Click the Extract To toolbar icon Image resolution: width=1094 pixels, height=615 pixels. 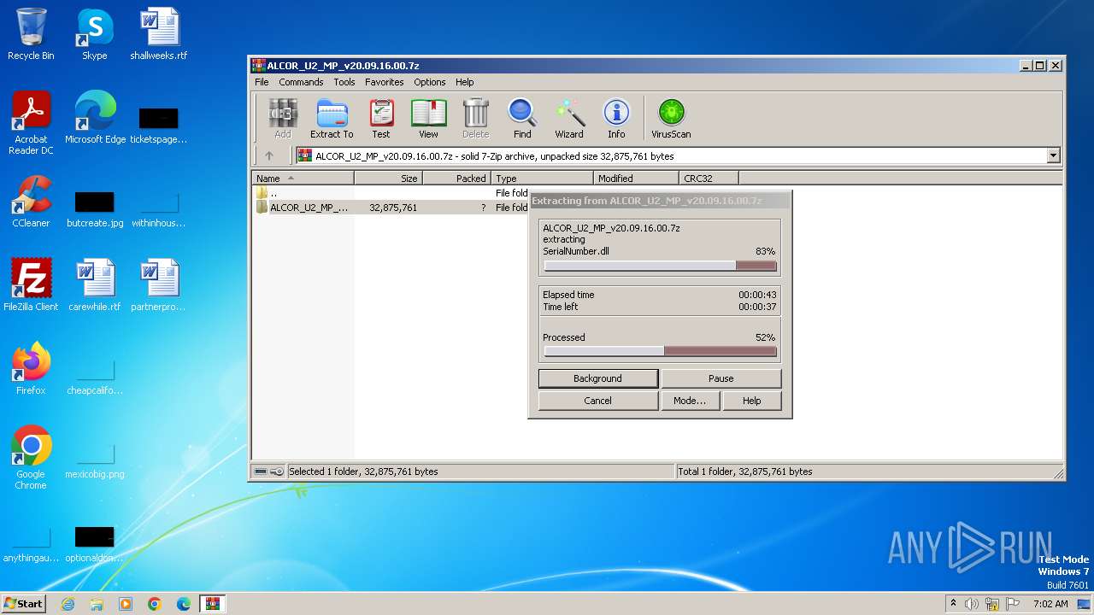point(332,119)
